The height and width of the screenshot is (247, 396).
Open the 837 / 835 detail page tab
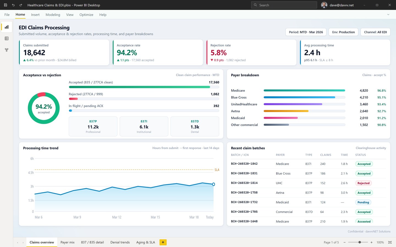click(92, 242)
